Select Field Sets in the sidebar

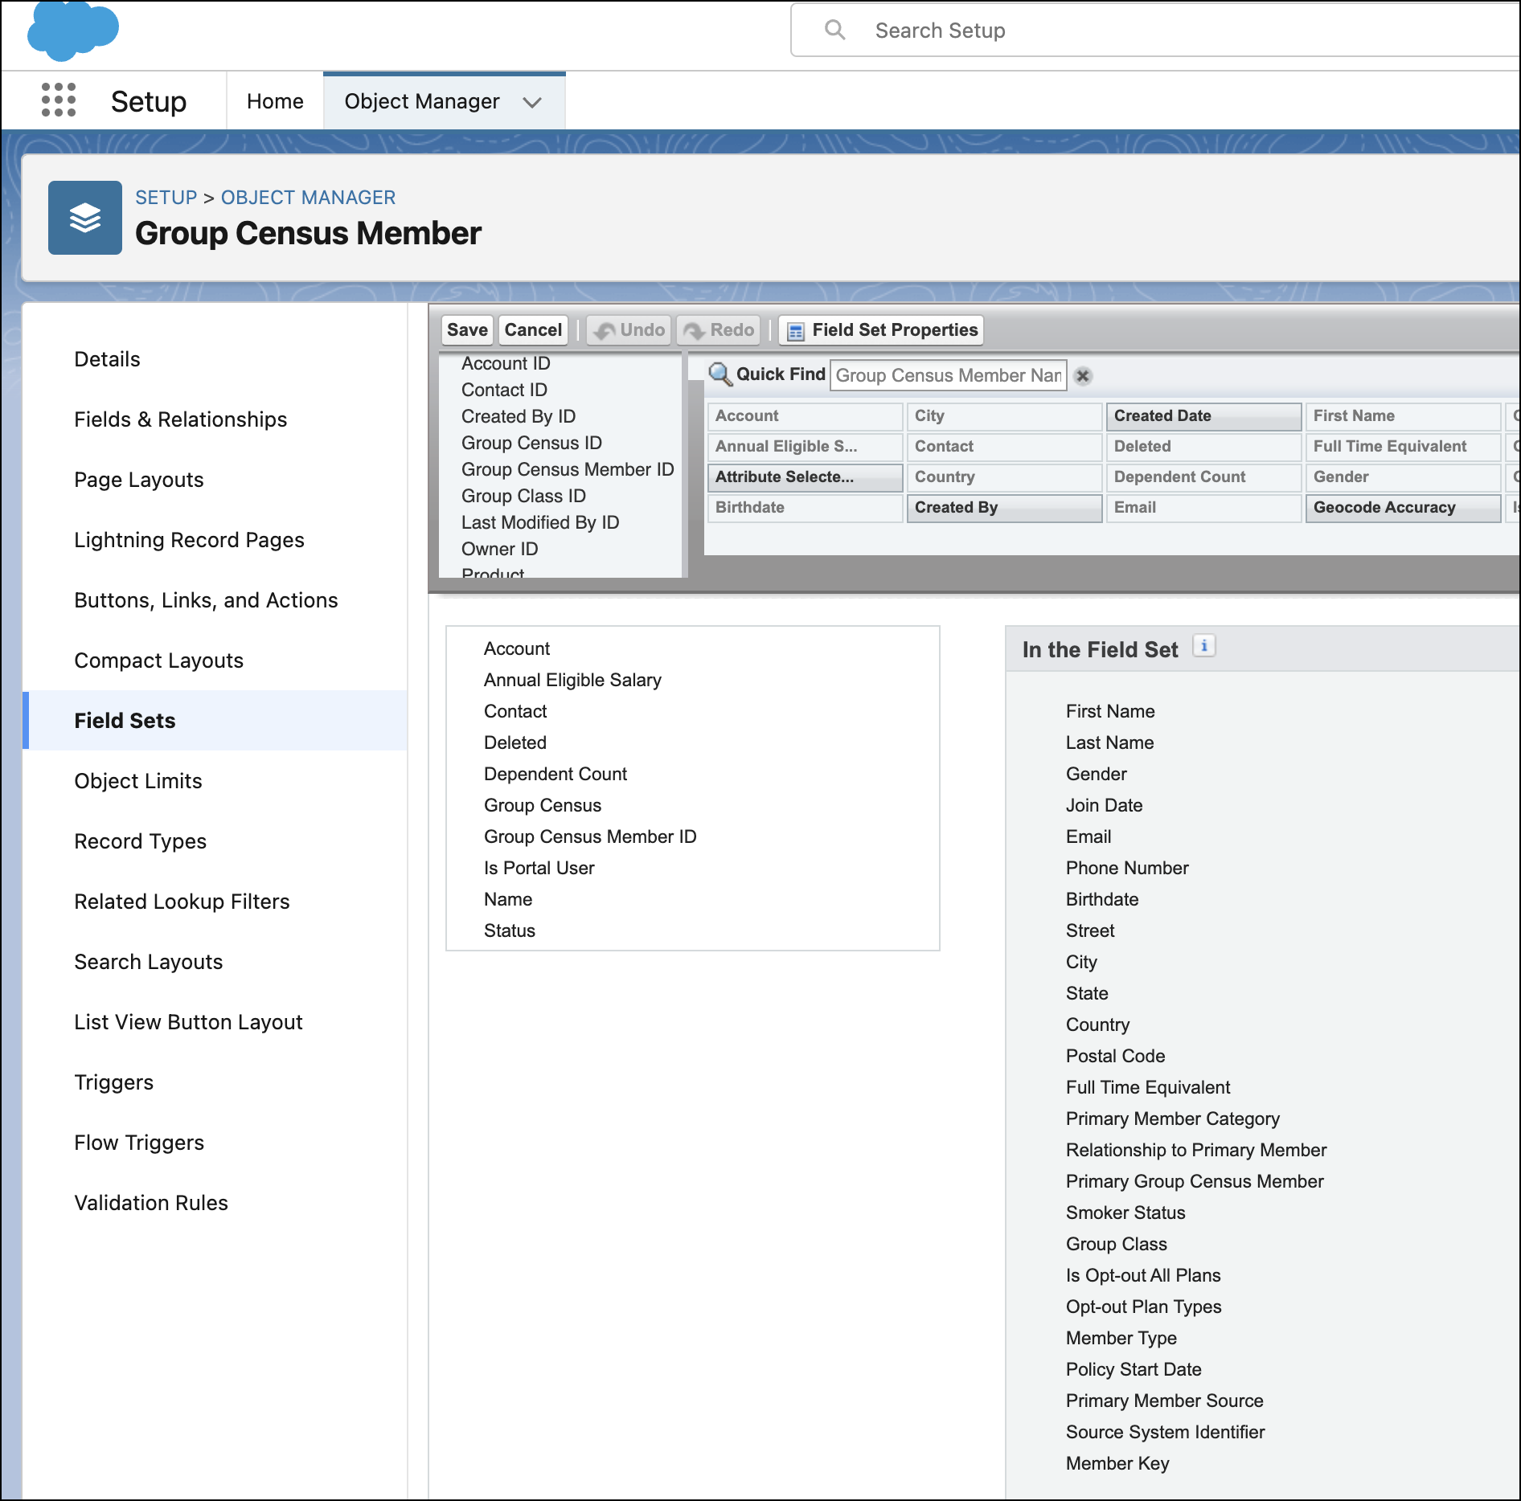[215, 721]
